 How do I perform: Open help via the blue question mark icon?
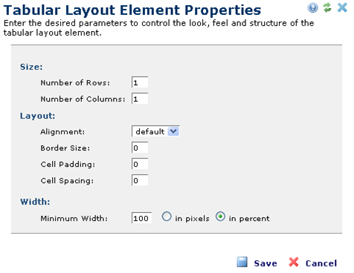(x=312, y=7)
